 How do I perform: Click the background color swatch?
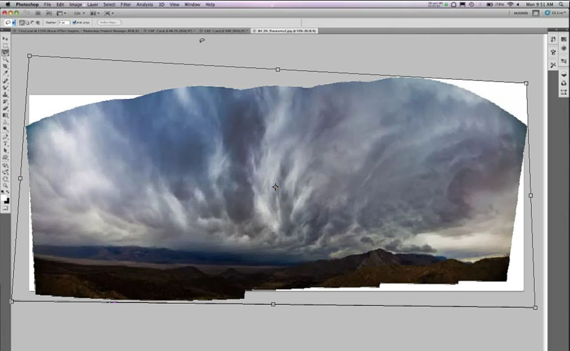tap(7, 201)
